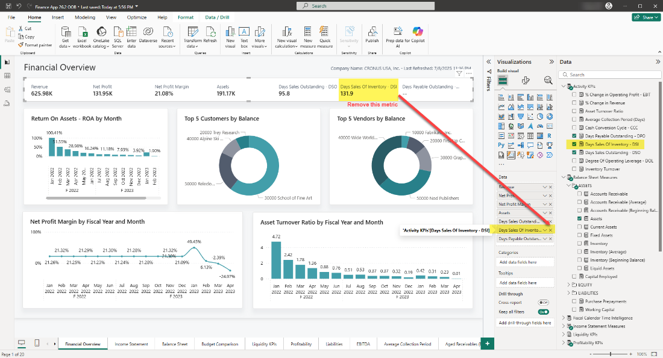Uncheck Days Payable Outstanding - DPO field
Viewport: 663px width, 358px height.
tap(574, 136)
